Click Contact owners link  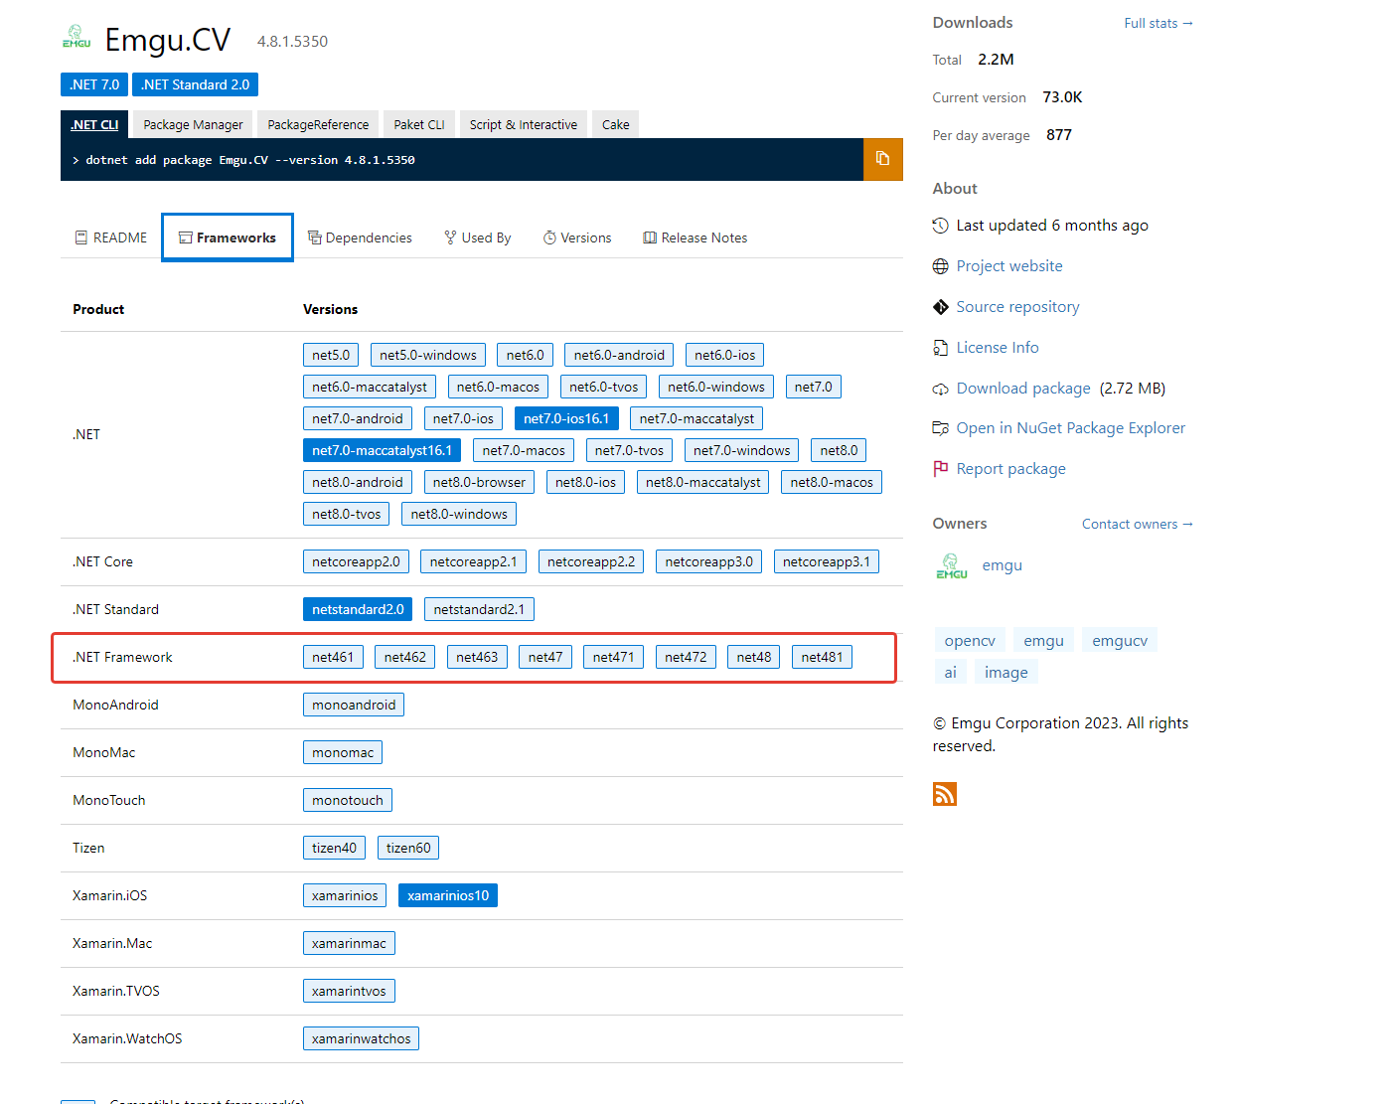[x=1138, y=524]
